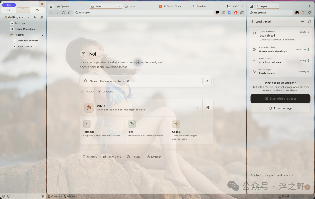Open the extensions puzzle menu in main toolbar
Viewport: 315px width, 199px height.
242,13
